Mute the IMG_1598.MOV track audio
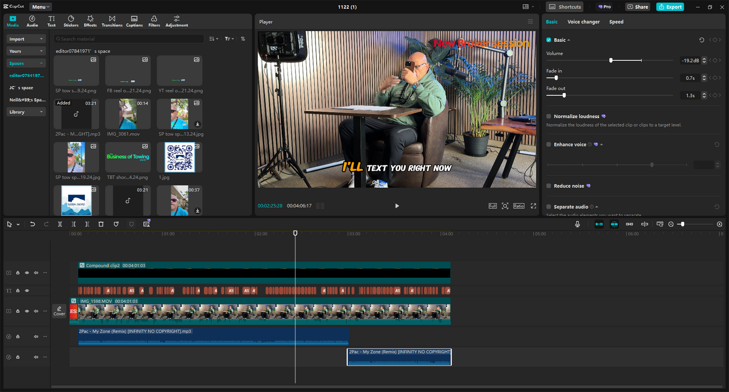The height and width of the screenshot is (392, 729). 36,311
